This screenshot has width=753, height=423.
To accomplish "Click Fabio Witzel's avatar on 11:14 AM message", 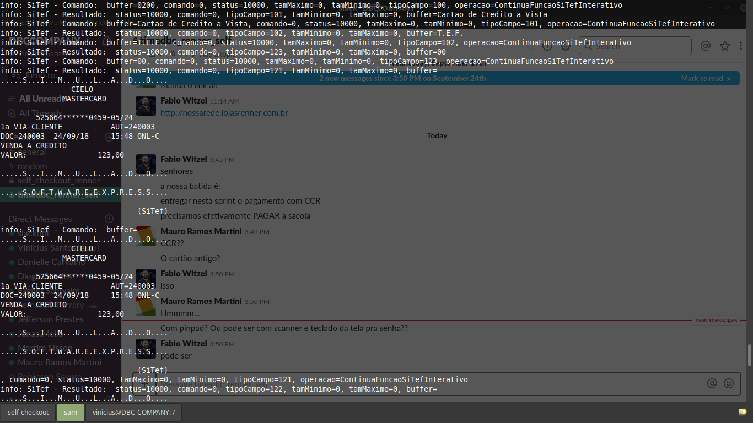I will pyautogui.click(x=146, y=106).
